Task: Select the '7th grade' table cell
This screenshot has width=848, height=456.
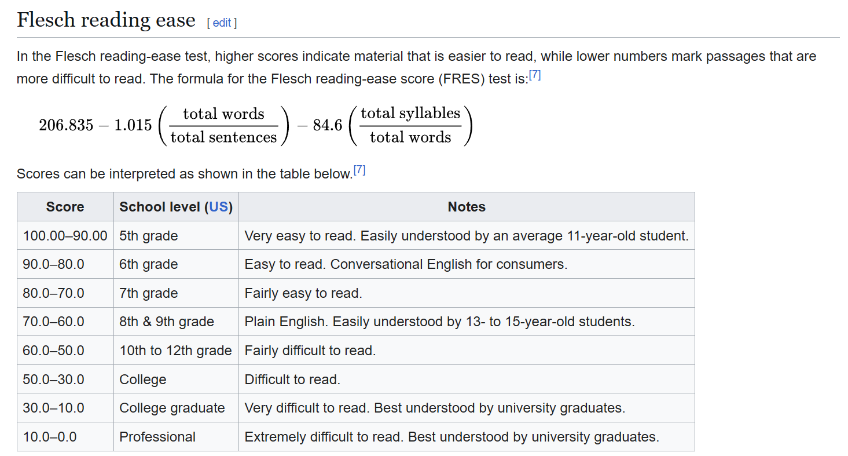Action: tap(149, 293)
